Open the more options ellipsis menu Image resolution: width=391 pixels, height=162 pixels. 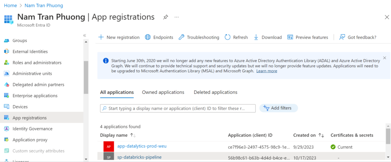(176, 17)
